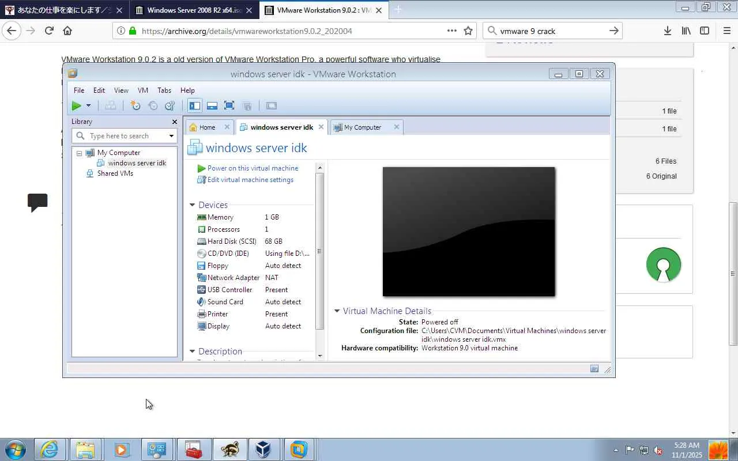Go to the Firefox home page
This screenshot has height=461, width=738.
(67, 31)
